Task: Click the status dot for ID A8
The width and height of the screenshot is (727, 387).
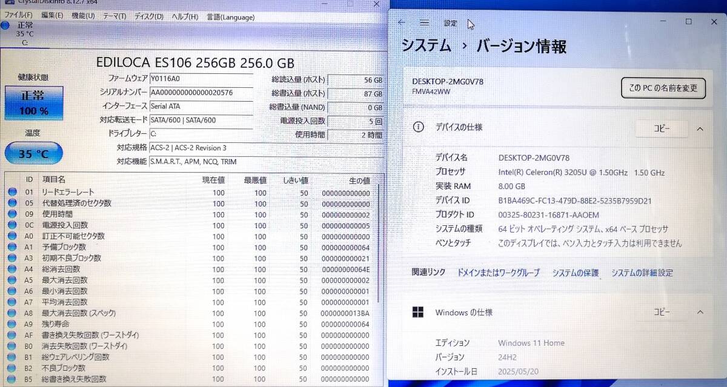Action: coord(13,313)
